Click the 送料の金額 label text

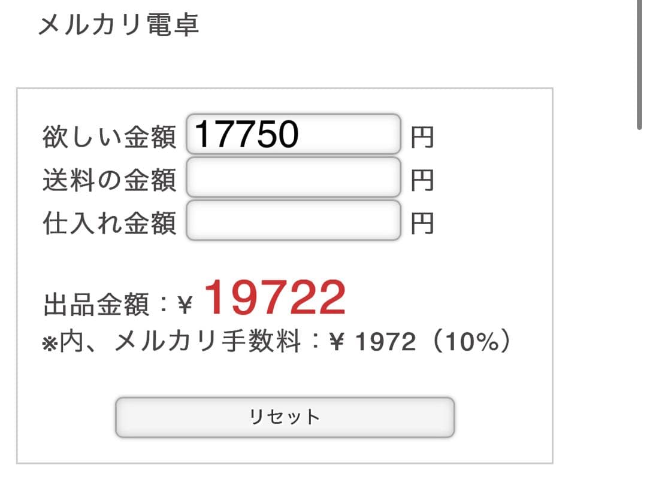coord(110,180)
